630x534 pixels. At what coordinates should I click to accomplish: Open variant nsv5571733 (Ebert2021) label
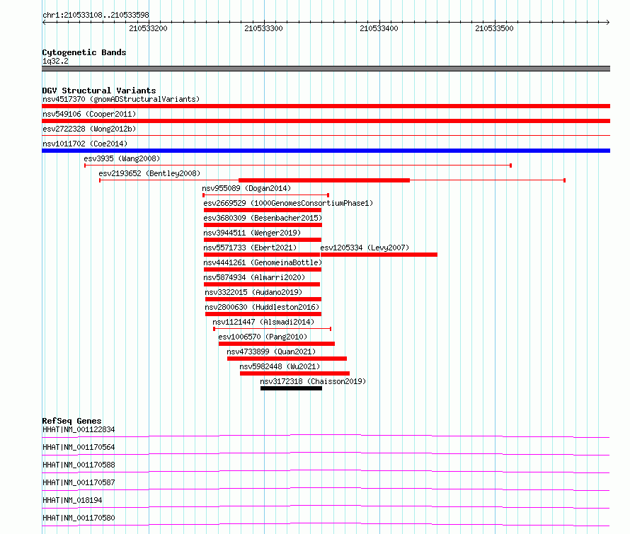(250, 248)
